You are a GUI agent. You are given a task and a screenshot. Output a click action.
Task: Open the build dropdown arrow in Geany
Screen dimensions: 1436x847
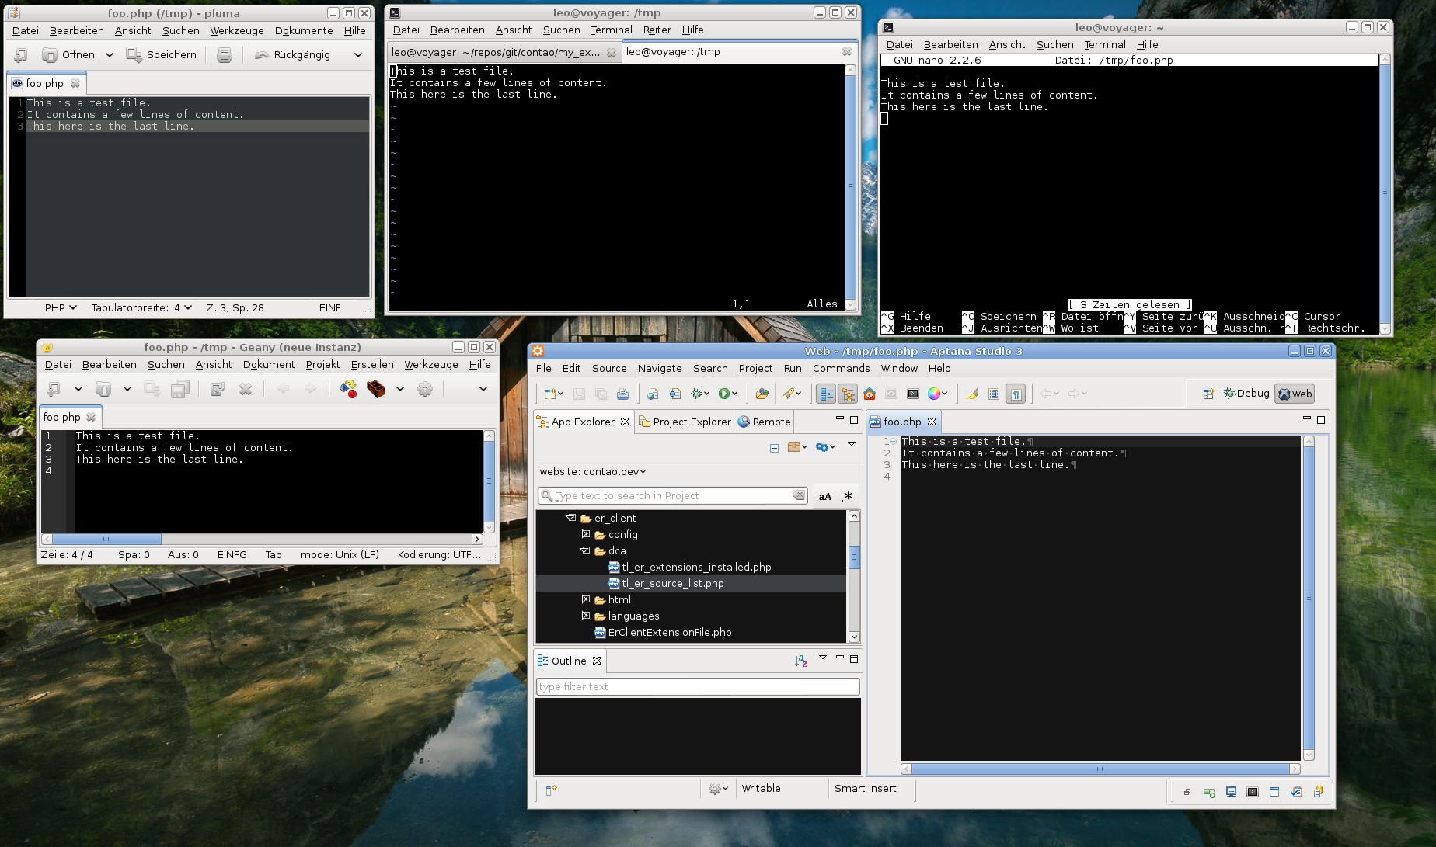pos(400,389)
